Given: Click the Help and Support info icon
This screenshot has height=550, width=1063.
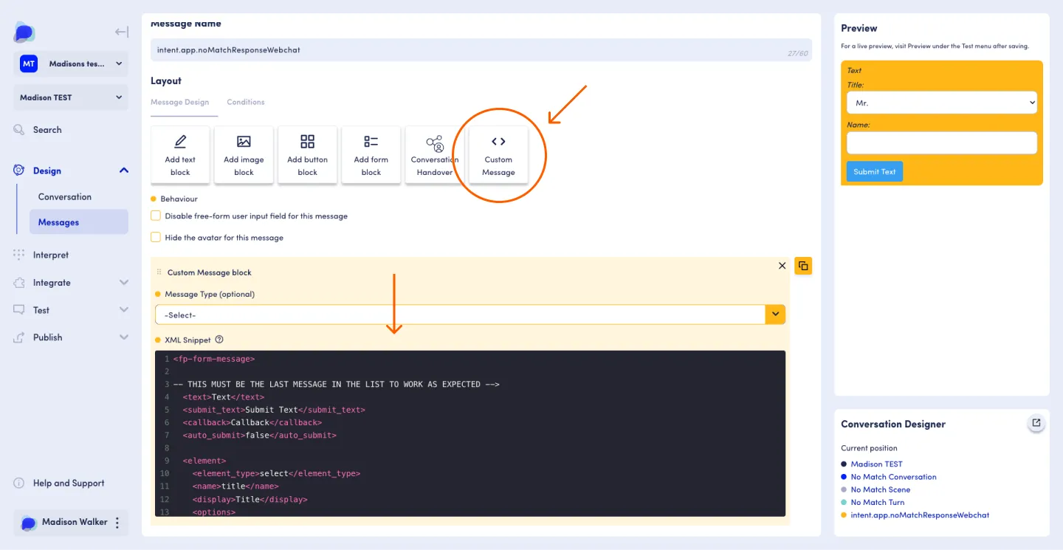Looking at the screenshot, I should pos(19,484).
